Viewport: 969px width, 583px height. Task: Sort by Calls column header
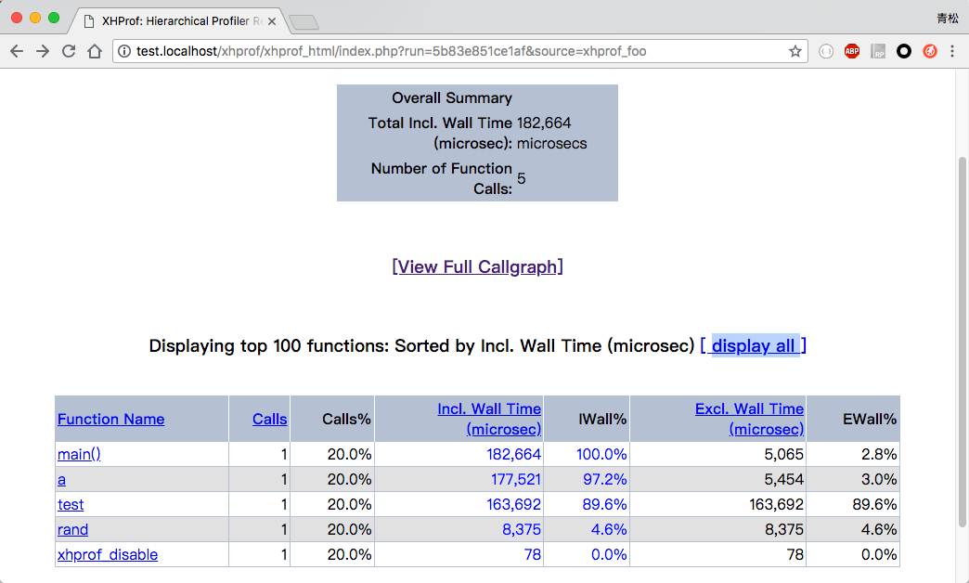(x=269, y=420)
